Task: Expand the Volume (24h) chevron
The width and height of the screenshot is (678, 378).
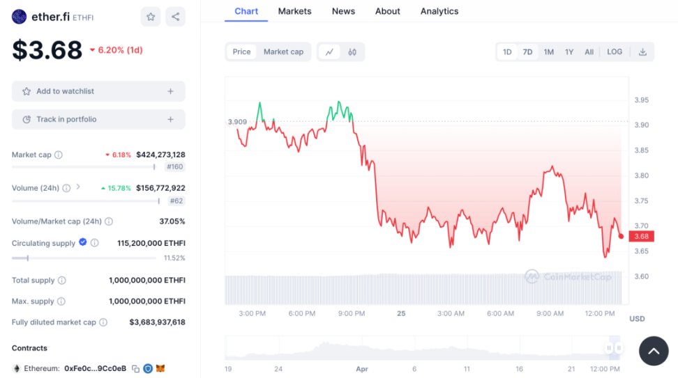Action: [x=78, y=187]
